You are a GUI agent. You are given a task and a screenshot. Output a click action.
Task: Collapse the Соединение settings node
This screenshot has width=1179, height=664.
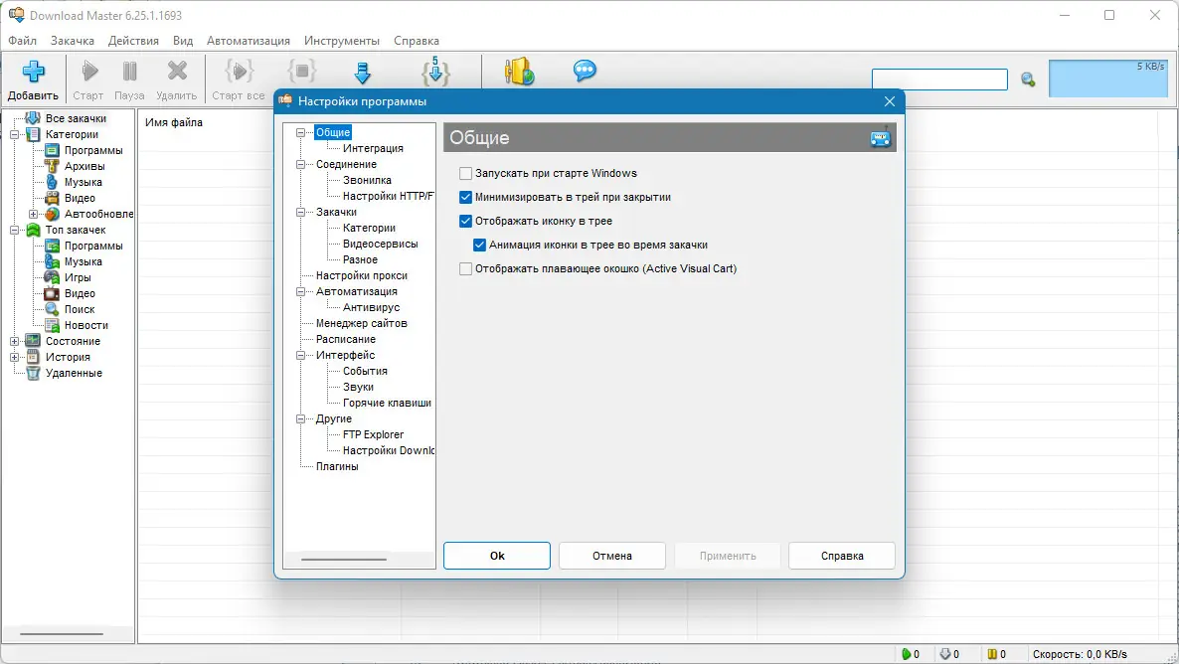(301, 164)
